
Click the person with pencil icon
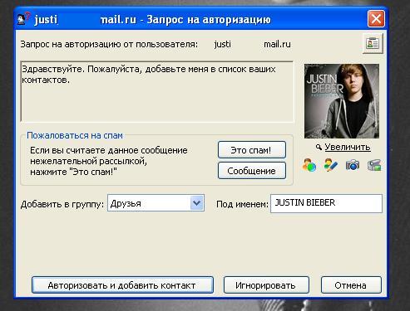(331, 165)
